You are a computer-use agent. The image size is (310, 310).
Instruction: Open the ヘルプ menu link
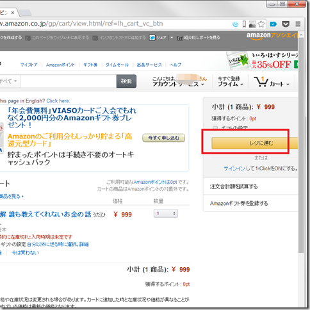(175, 65)
